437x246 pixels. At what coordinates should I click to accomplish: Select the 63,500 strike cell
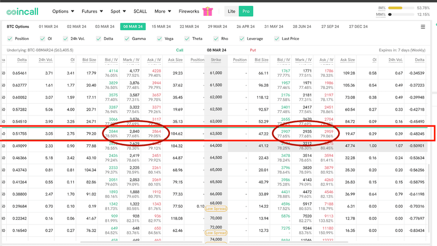[216, 134]
